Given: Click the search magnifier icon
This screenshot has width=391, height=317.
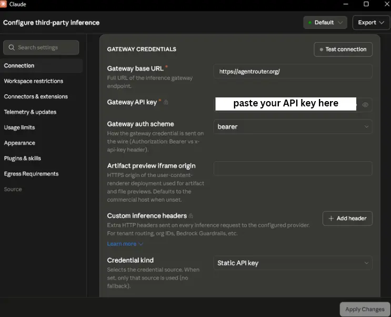Looking at the screenshot, I should tap(12, 47).
